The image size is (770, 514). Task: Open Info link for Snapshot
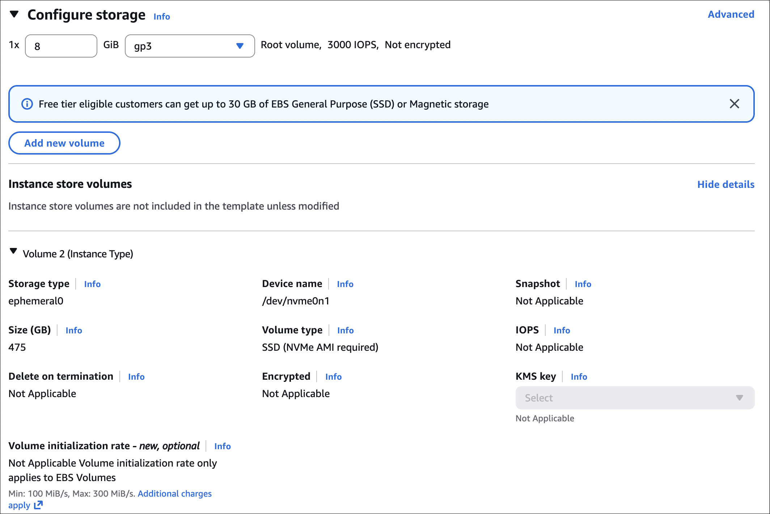pyautogui.click(x=583, y=284)
